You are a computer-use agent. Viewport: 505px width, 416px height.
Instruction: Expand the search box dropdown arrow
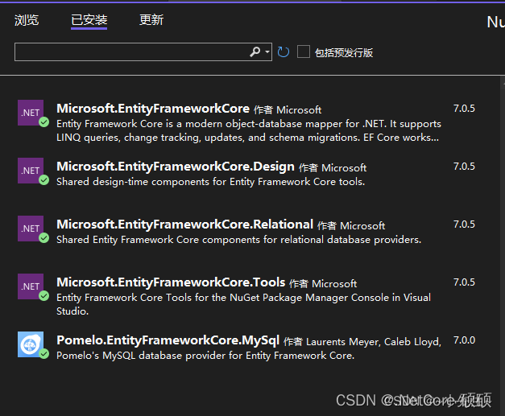pos(267,51)
